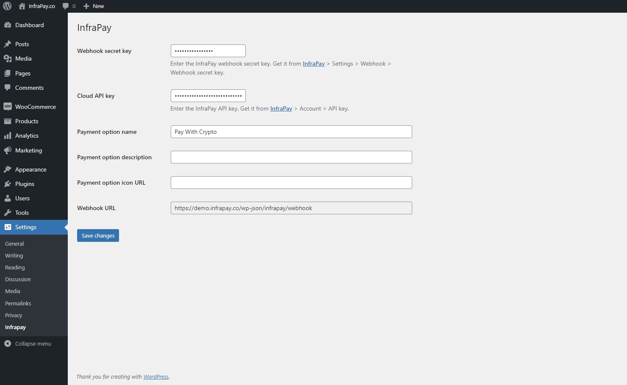
Task: Click the Pages icon in sidebar
Action: (x=8, y=73)
